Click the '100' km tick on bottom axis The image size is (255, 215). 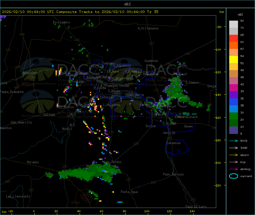147,211
